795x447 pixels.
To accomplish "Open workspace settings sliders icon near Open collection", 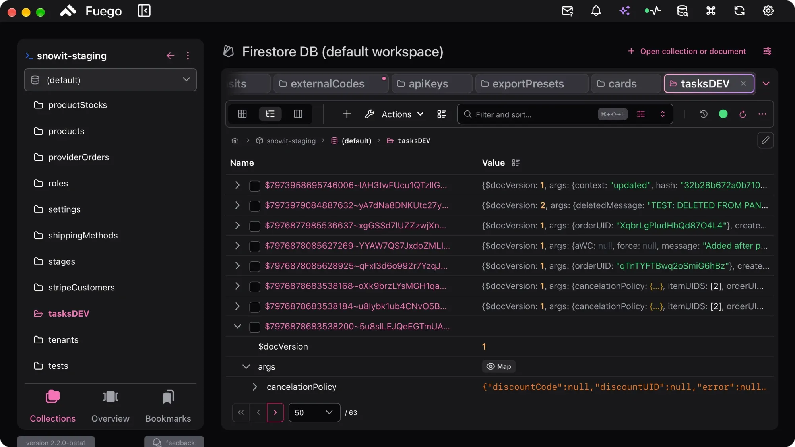I will [x=767, y=51].
